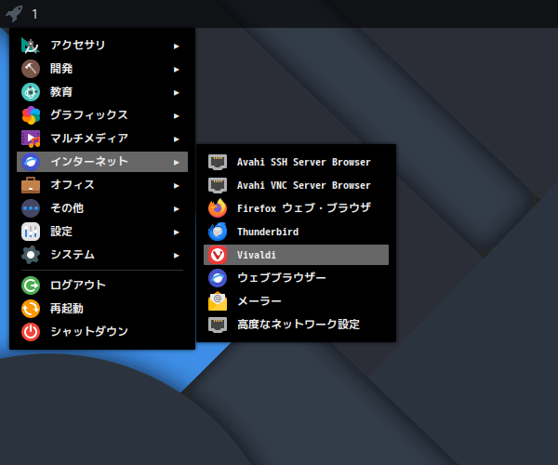Screen dimensions: 558x465
Task: Select the 設定 category label
Action: (61, 232)
